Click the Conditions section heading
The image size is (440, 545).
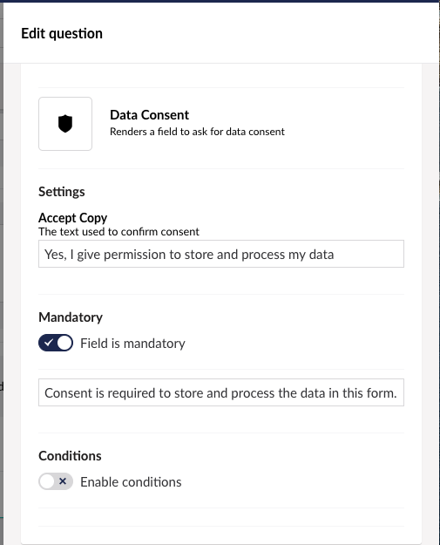[x=70, y=456]
